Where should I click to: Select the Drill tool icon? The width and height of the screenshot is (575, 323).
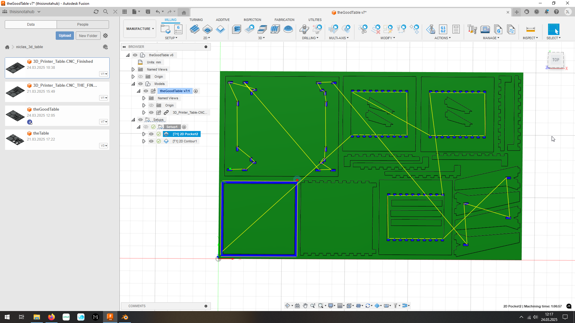[x=304, y=29]
